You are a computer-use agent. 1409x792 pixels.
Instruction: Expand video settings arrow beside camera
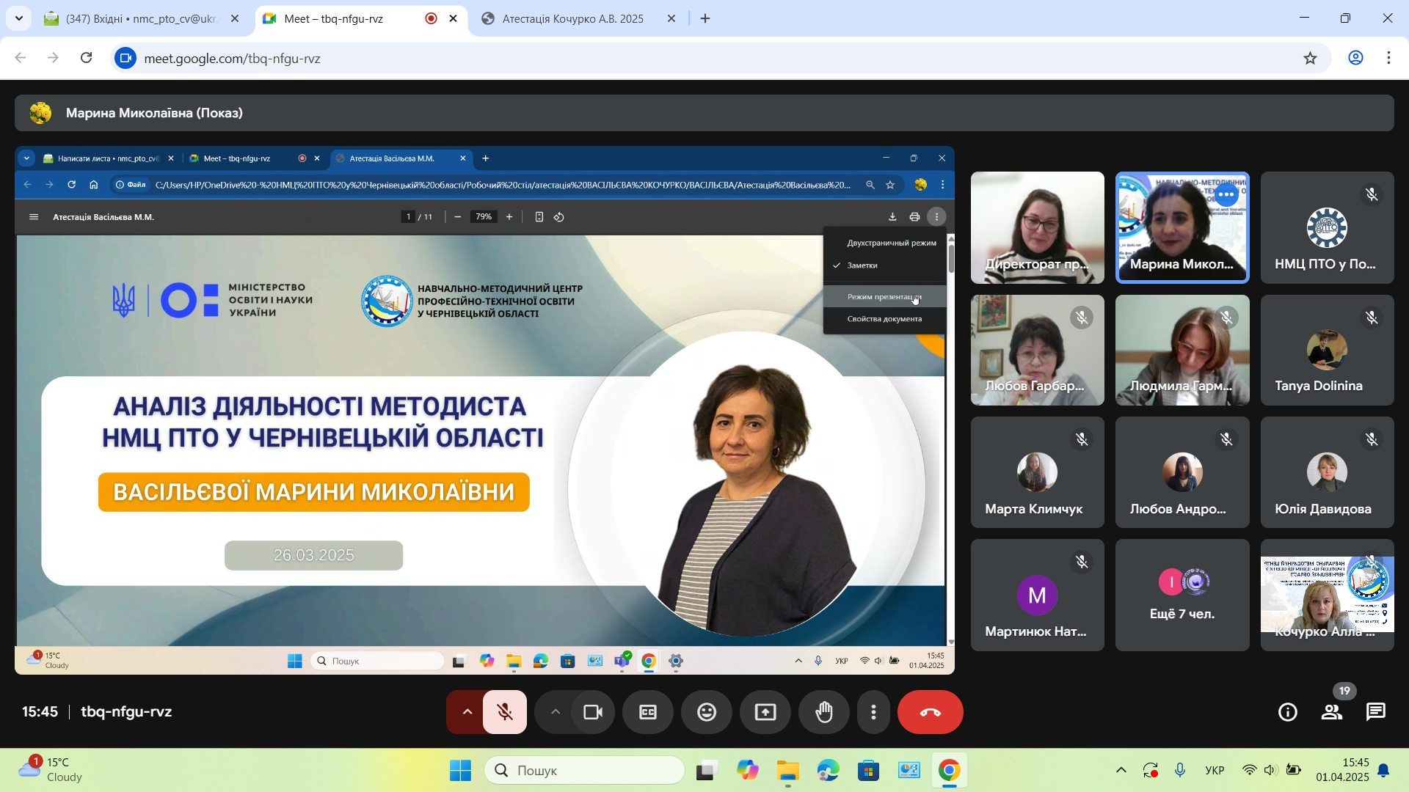pos(555,712)
